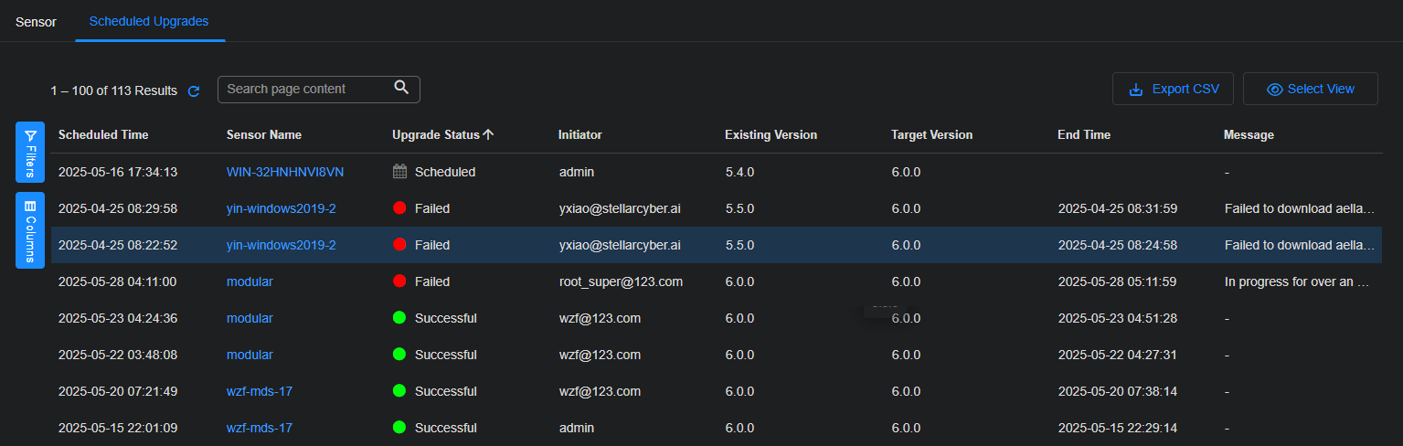The width and height of the screenshot is (1403, 446).
Task: Expand the Columns side panel
Action: coord(30,230)
